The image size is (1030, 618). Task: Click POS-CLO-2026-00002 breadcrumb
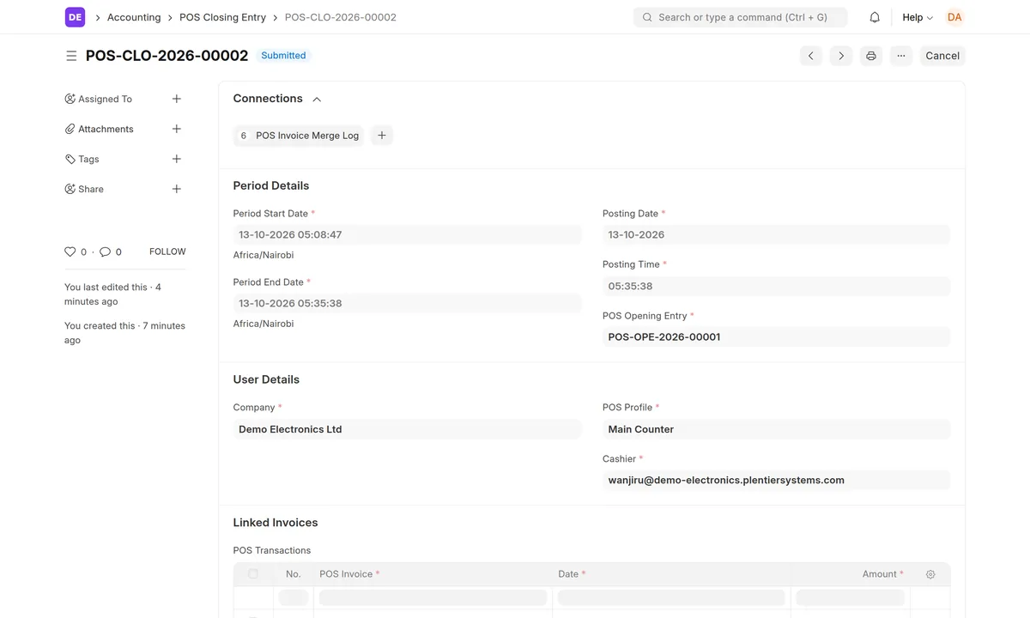(341, 17)
